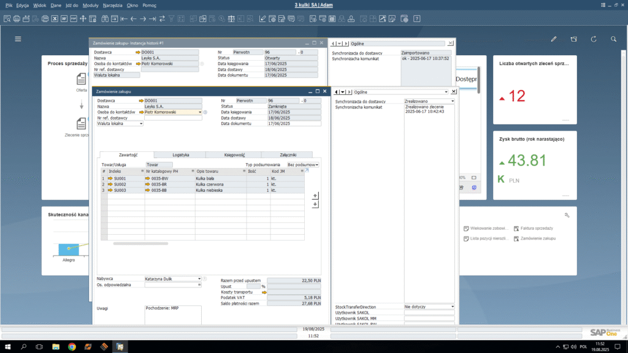Click the dashboard edit pencil icon

(x=554, y=39)
